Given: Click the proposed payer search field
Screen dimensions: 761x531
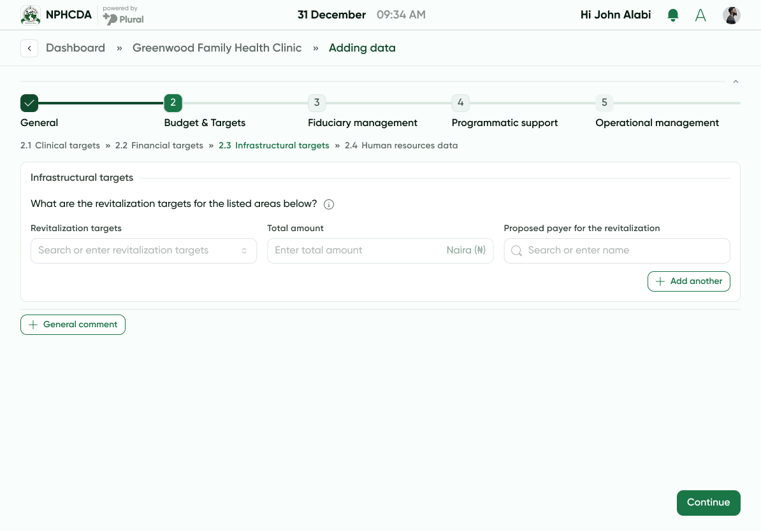Looking at the screenshot, I should coord(617,251).
